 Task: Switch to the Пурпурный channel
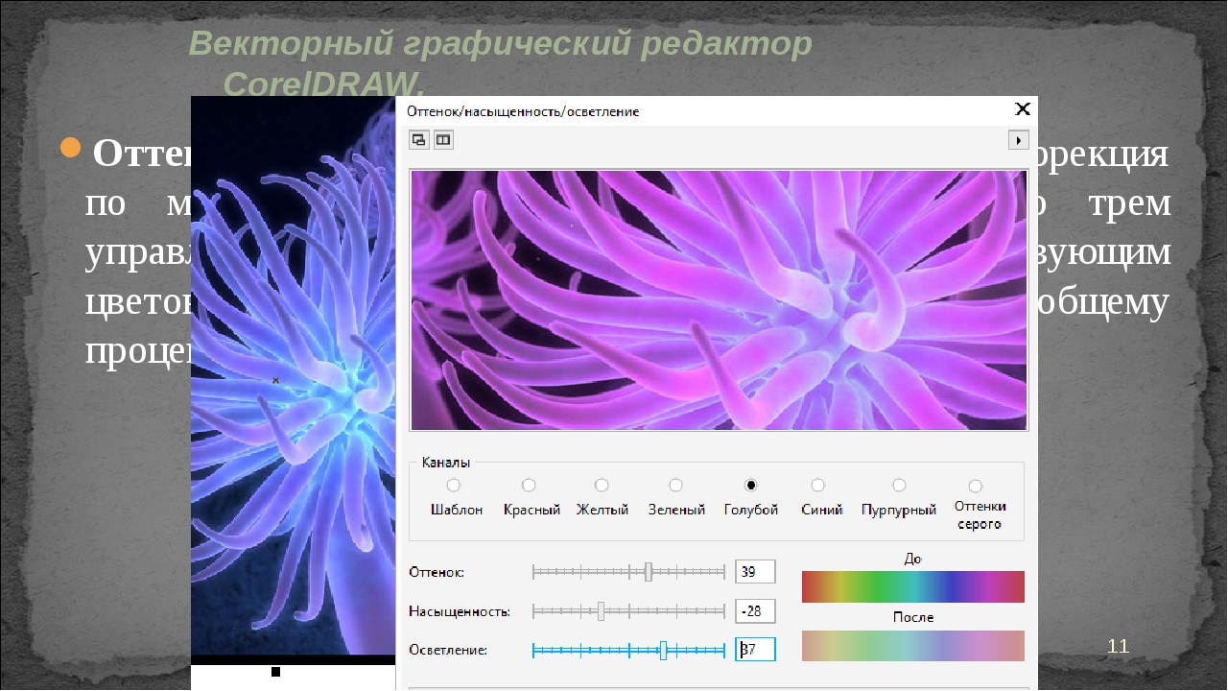click(899, 486)
